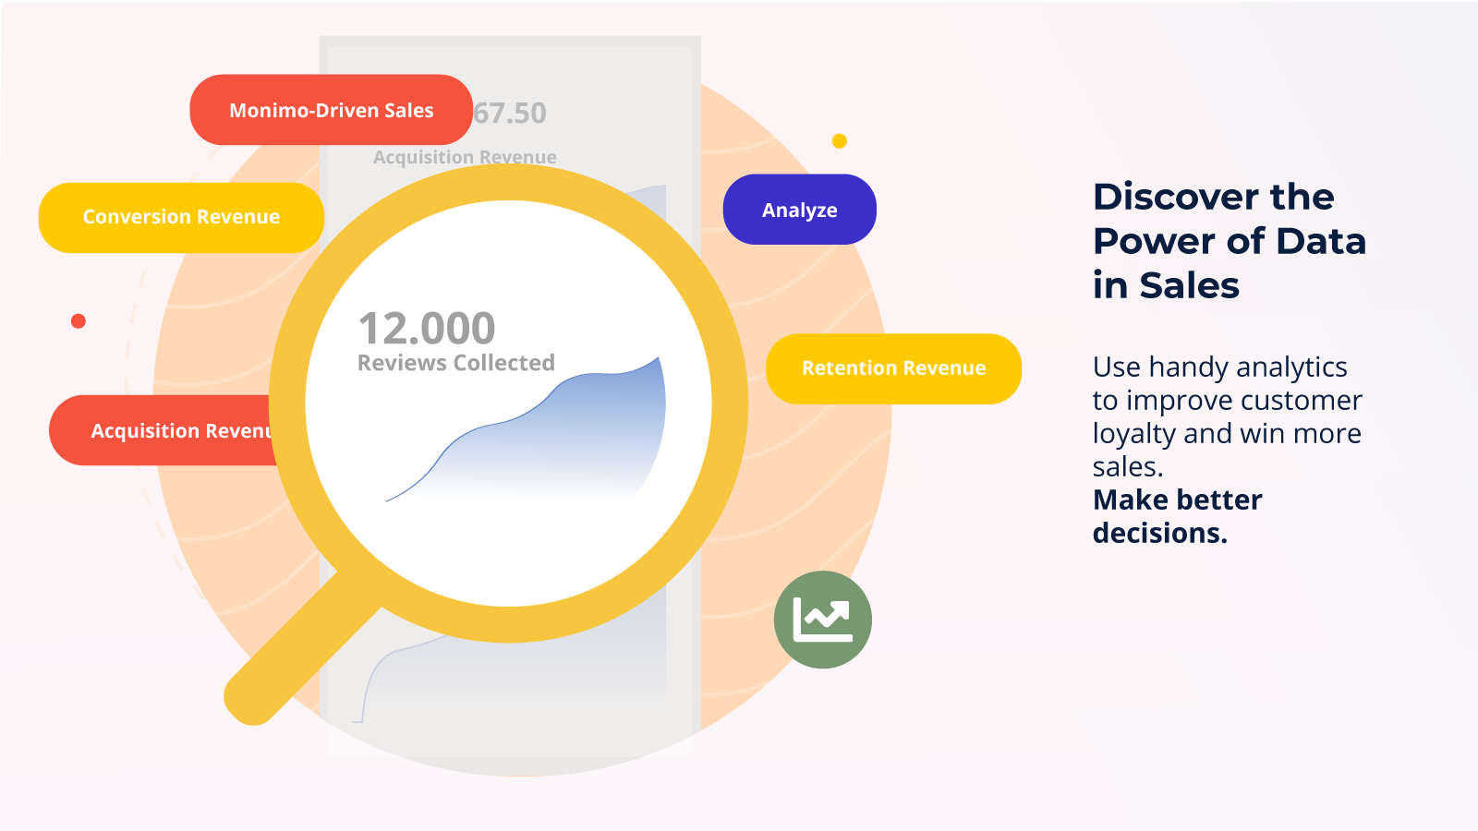The image size is (1478, 831).
Task: Click the 12.000 reviews counter
Action: [426, 328]
